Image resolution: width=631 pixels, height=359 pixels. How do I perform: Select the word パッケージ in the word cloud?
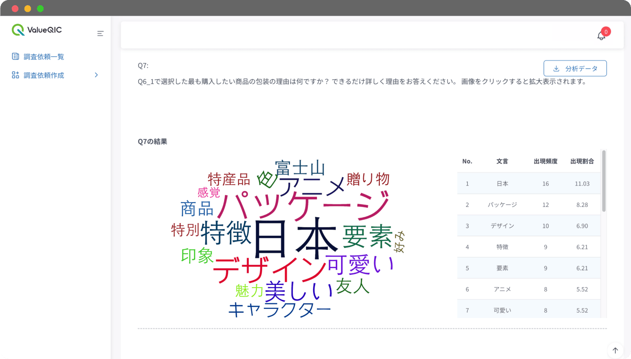tap(304, 204)
